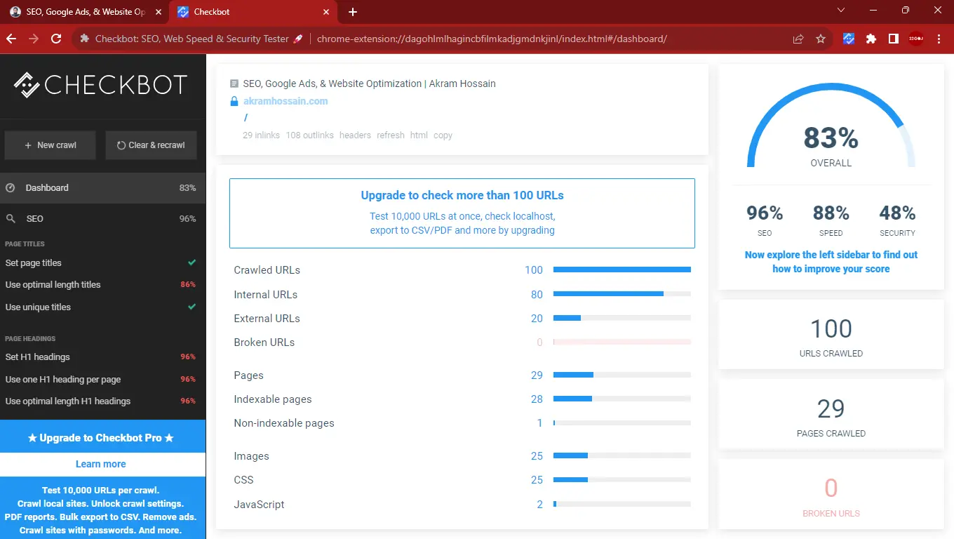This screenshot has height=539, width=954.
Task: Toggle the Chrome side panel icon
Action: [894, 39]
